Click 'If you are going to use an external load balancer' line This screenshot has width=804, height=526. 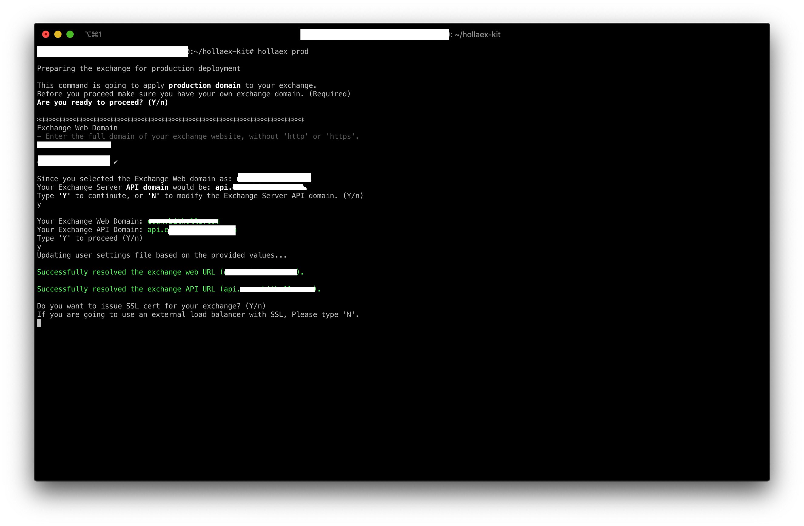(x=198, y=315)
